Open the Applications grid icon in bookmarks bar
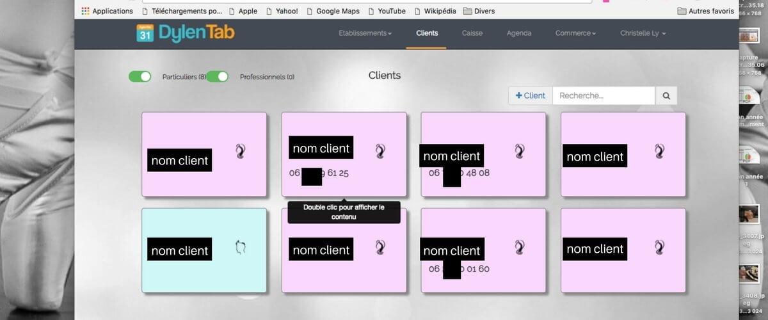Image resolution: width=768 pixels, height=320 pixels. (x=86, y=11)
